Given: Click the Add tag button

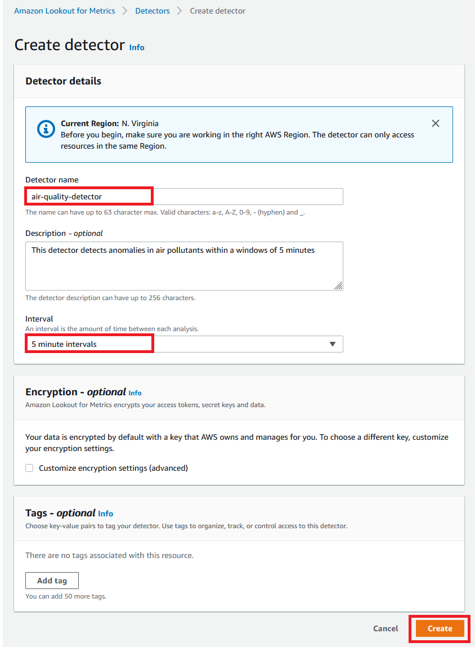Looking at the screenshot, I should pyautogui.click(x=52, y=581).
